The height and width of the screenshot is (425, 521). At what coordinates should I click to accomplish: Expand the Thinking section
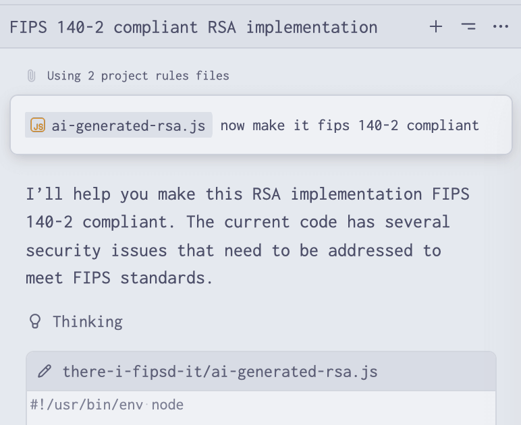[x=88, y=322]
